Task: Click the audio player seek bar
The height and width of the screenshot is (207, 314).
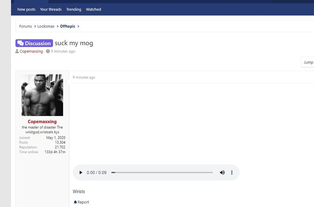Action: click(x=162, y=172)
